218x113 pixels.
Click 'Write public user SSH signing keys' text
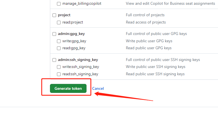point(155,67)
